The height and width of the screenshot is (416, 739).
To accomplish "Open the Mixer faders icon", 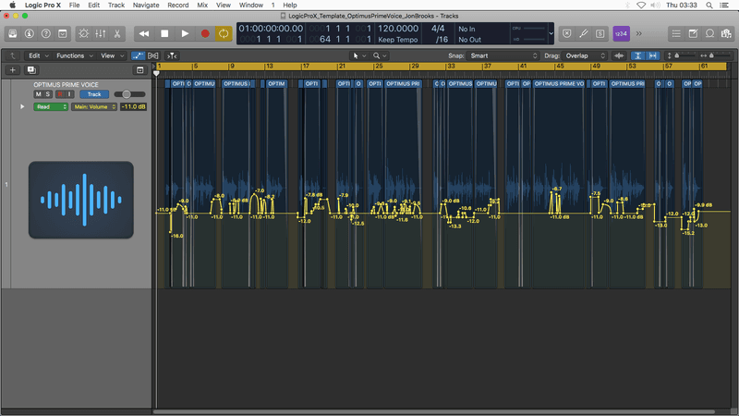I will pos(101,33).
